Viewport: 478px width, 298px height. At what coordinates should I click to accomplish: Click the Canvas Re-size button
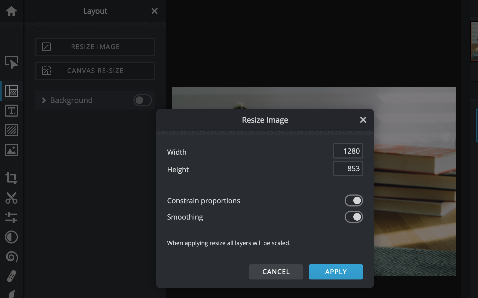click(x=95, y=71)
